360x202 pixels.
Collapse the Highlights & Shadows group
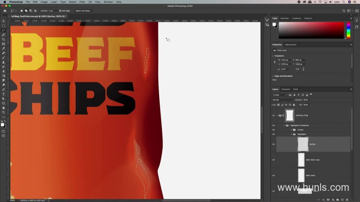pyautogui.click(x=285, y=126)
